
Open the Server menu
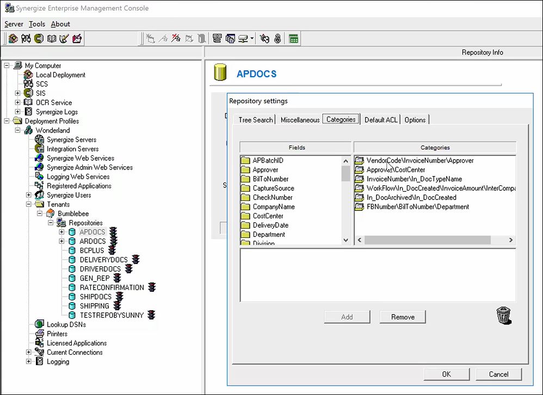click(14, 24)
